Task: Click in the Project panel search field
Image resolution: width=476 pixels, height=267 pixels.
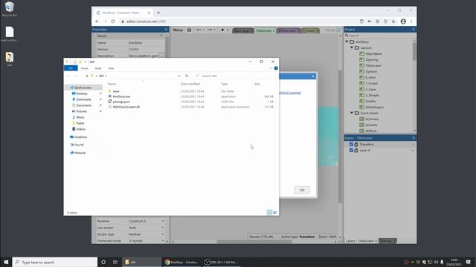Action: pos(379,36)
